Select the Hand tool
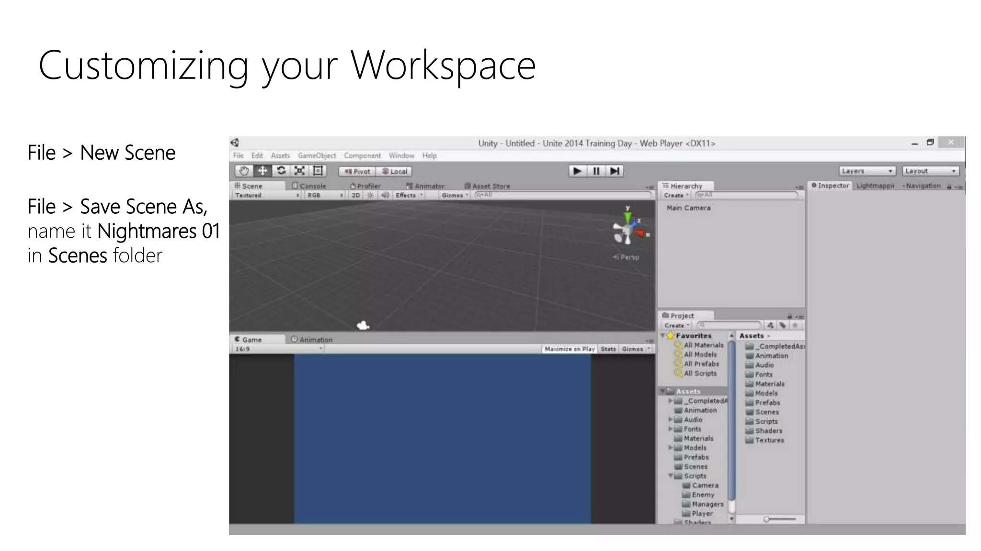This screenshot has width=981, height=551. [244, 171]
